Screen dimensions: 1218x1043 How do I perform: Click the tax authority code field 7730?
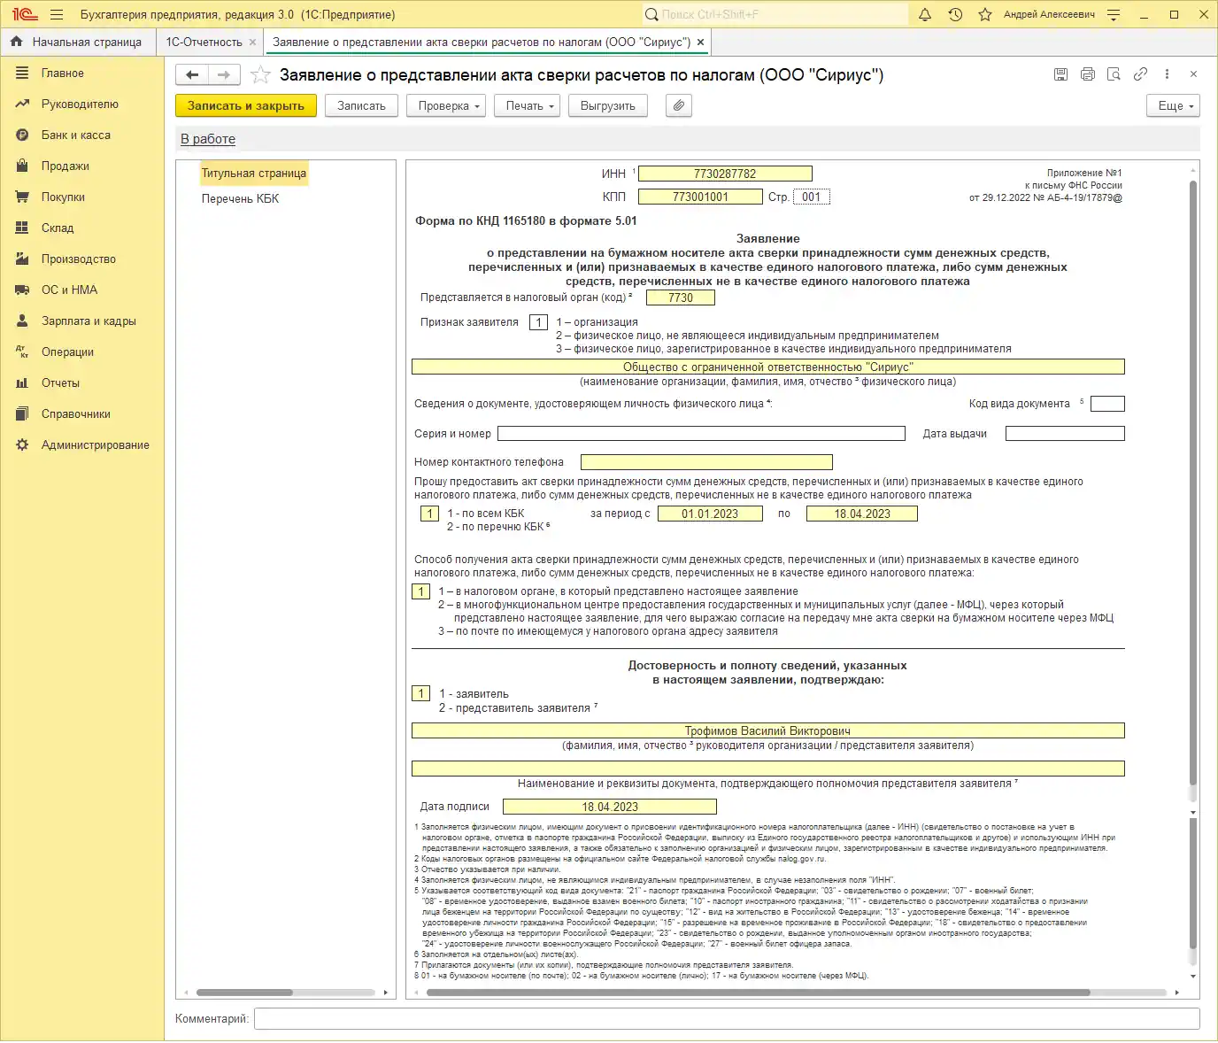click(x=681, y=297)
